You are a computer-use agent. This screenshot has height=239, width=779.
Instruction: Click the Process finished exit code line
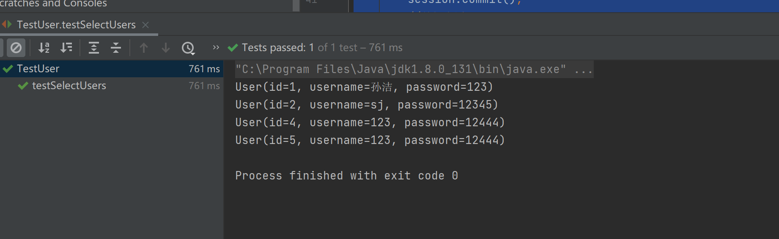coord(346,176)
